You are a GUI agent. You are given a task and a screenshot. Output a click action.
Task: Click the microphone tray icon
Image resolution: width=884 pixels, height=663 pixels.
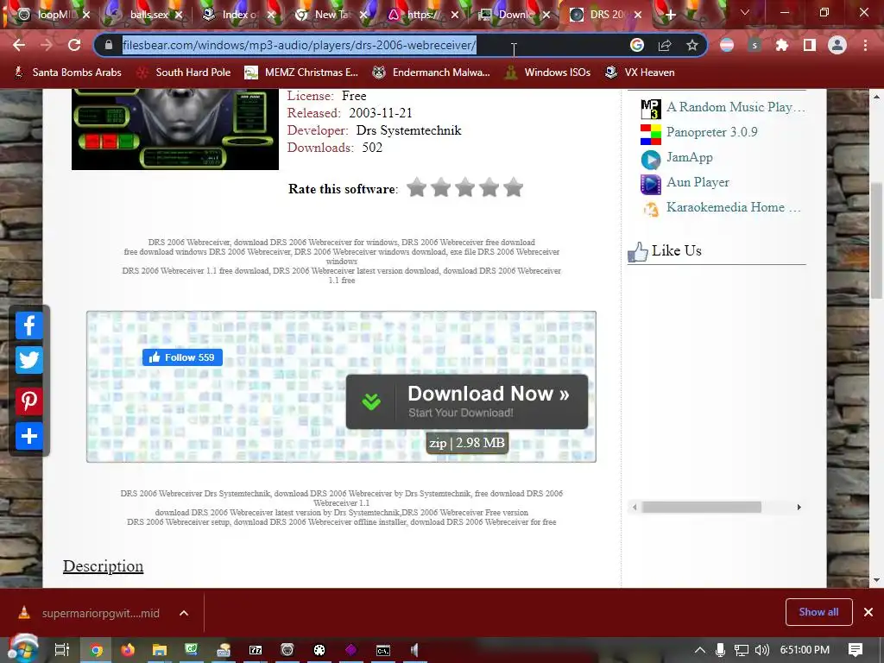tap(720, 650)
